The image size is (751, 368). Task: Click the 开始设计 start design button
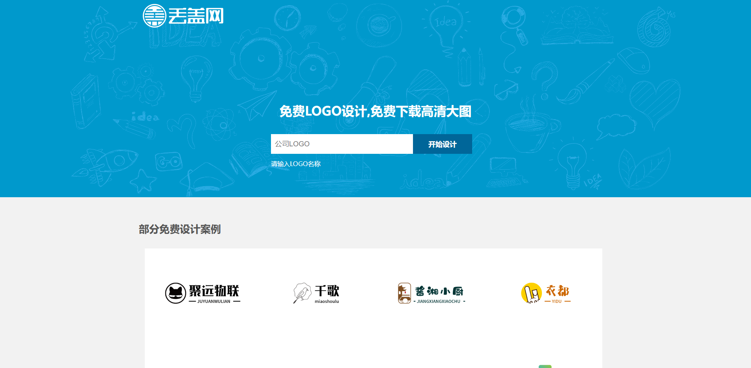pos(442,144)
